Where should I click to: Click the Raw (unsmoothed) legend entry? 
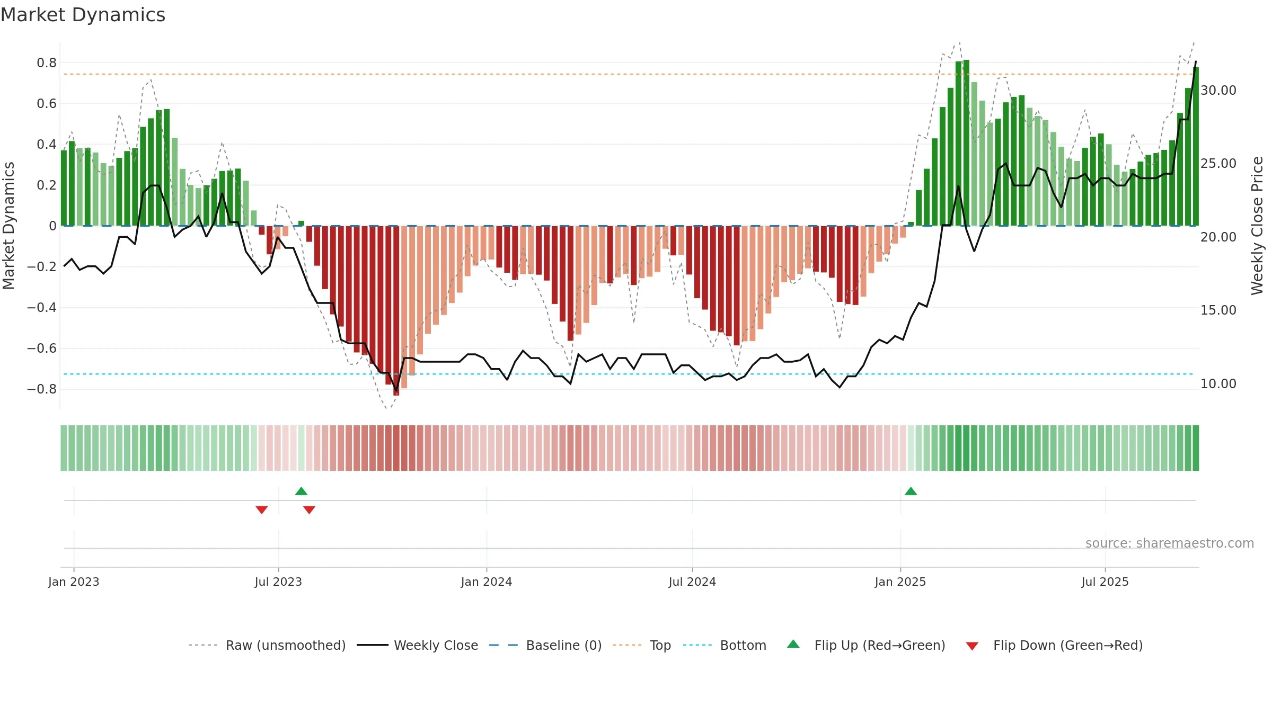tap(267, 645)
